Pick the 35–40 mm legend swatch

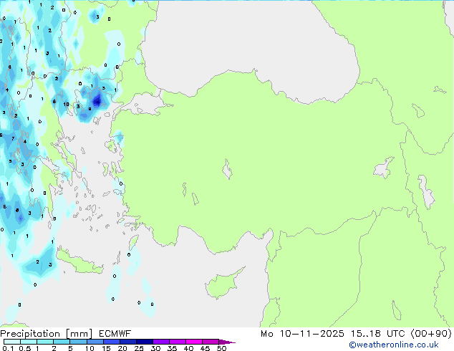178,342
